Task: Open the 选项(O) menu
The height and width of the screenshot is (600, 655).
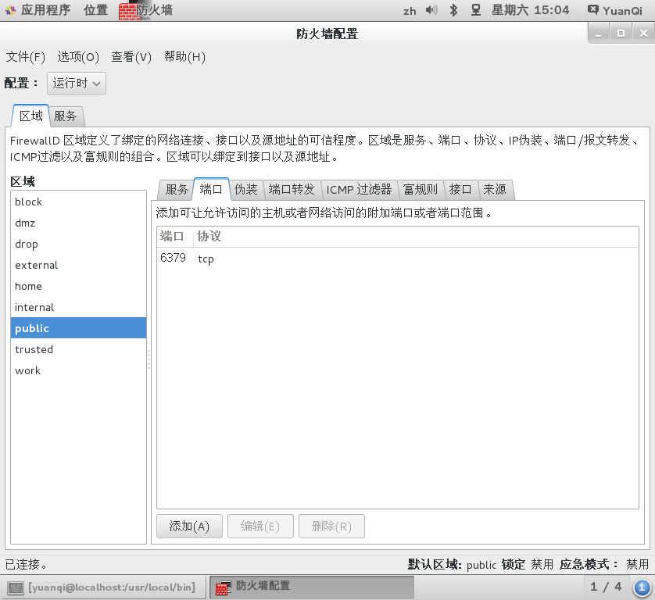Action: tap(78, 57)
